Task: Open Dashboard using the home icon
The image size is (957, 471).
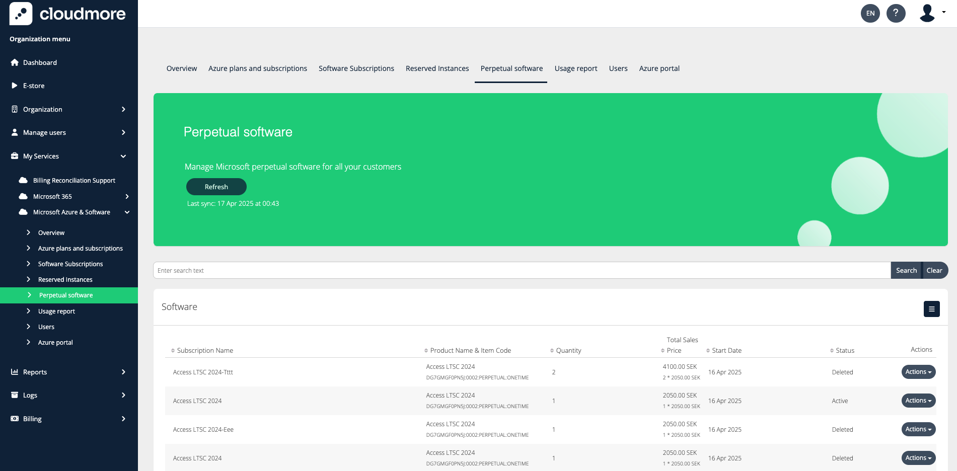Action: (x=15, y=62)
